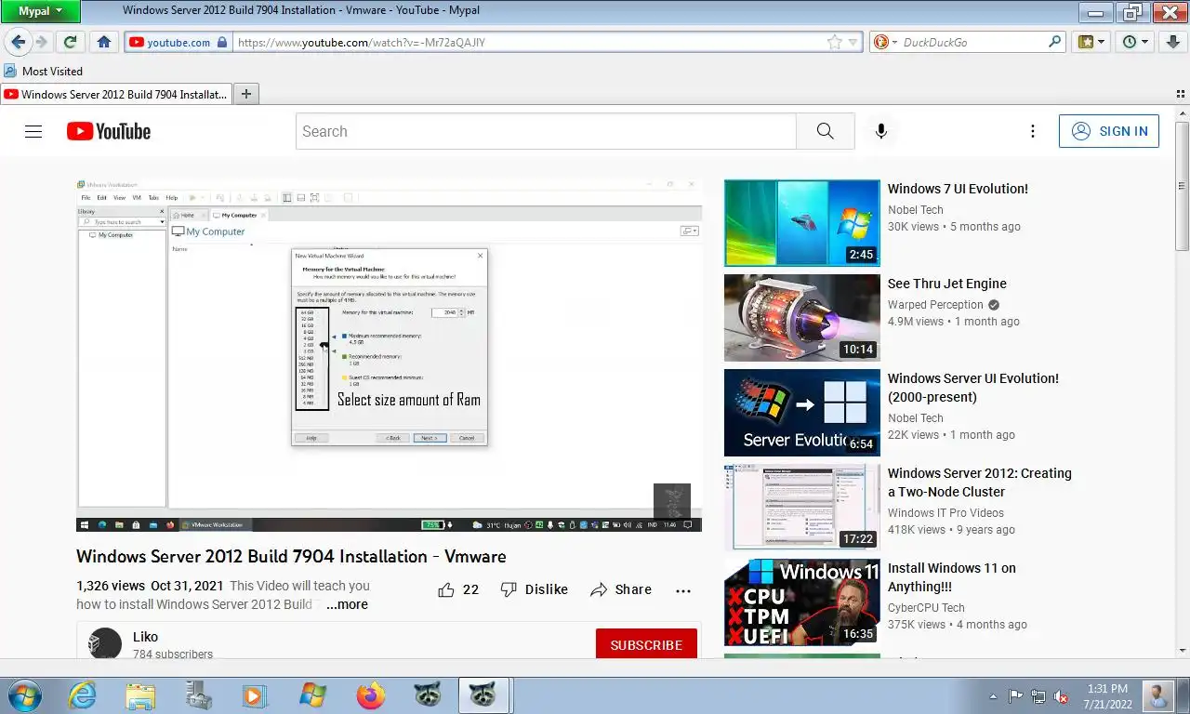Open the Windows Start orb
Image resolution: width=1190 pixels, height=714 pixels.
pyautogui.click(x=23, y=695)
